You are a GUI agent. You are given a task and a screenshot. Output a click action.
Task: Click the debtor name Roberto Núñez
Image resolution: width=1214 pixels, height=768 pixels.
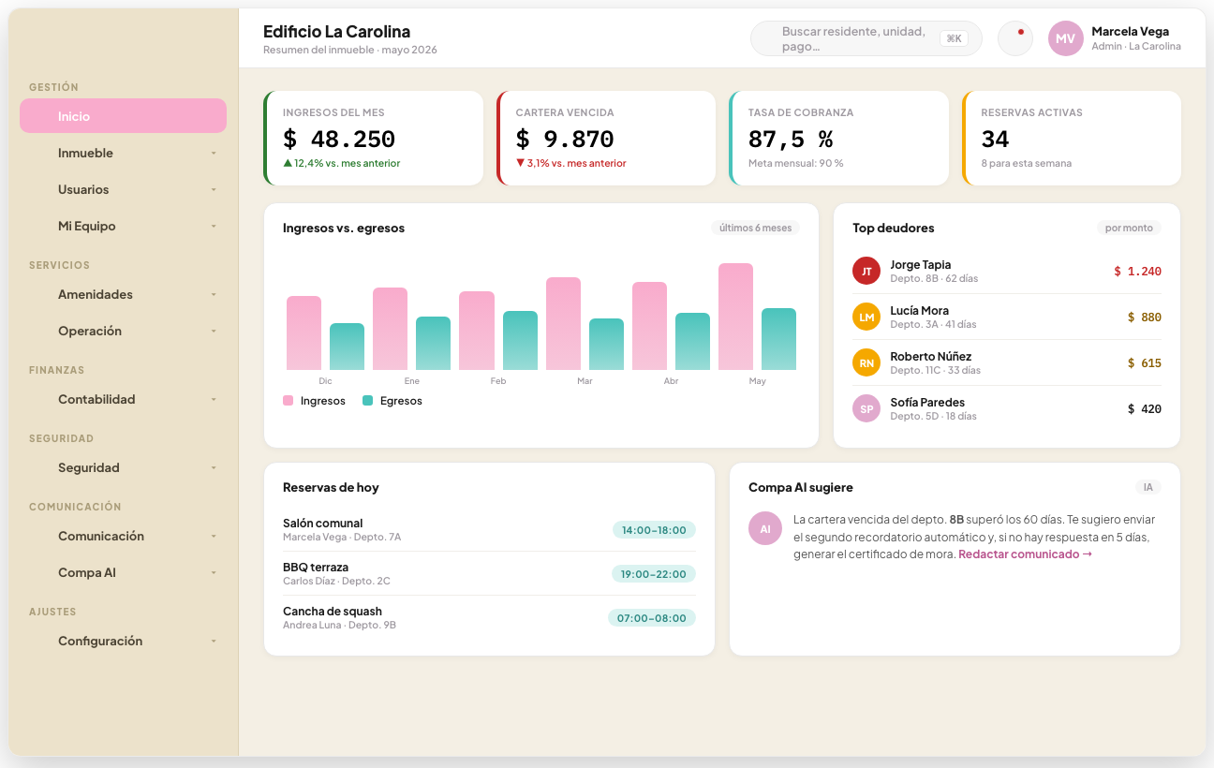pos(930,357)
